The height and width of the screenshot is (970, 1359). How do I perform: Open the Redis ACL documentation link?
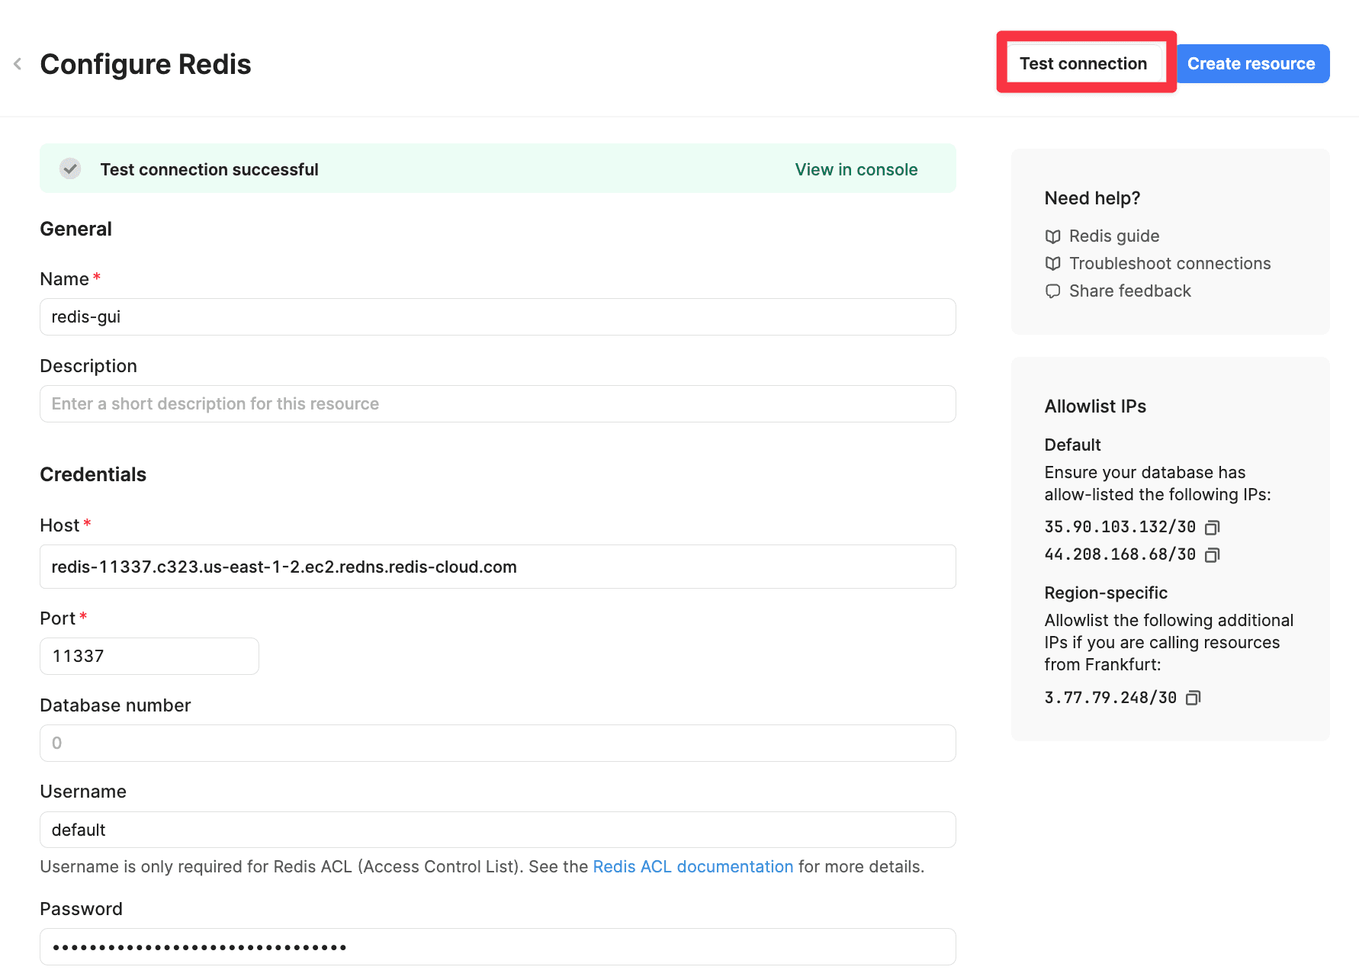click(692, 867)
